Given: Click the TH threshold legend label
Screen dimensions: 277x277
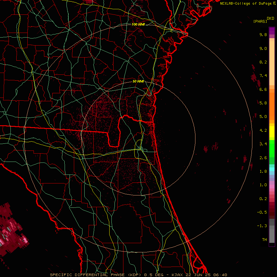Looking at the screenshot, I should pyautogui.click(x=264, y=239).
